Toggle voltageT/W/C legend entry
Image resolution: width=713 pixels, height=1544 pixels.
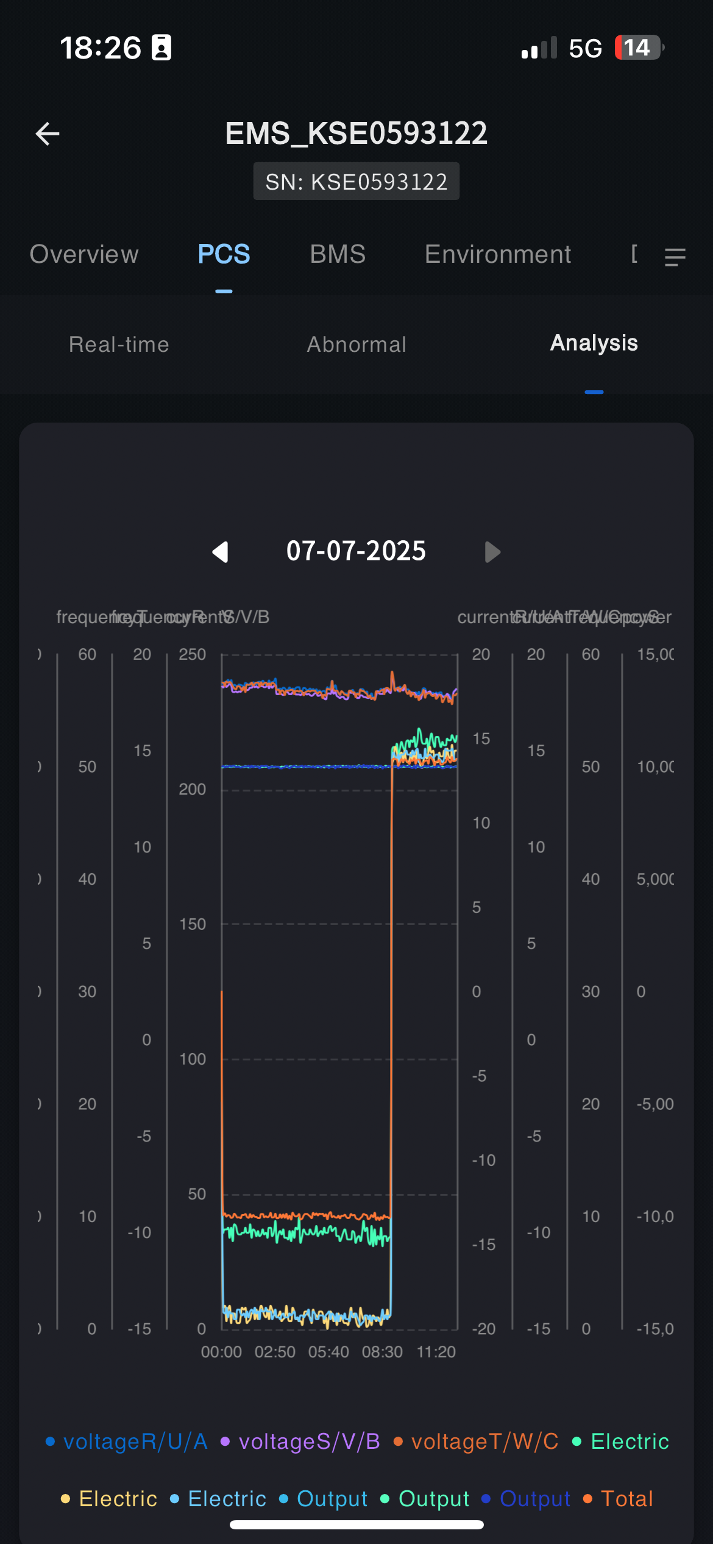[477, 1442]
